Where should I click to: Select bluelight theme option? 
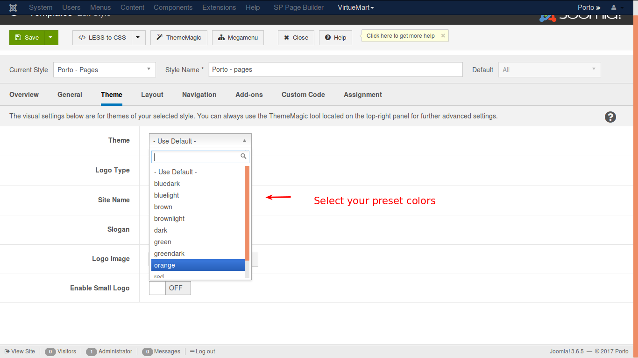[198, 195]
